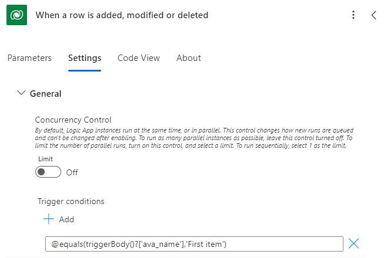Click the General section heading
Image resolution: width=384 pixels, height=258 pixels.
[46, 93]
